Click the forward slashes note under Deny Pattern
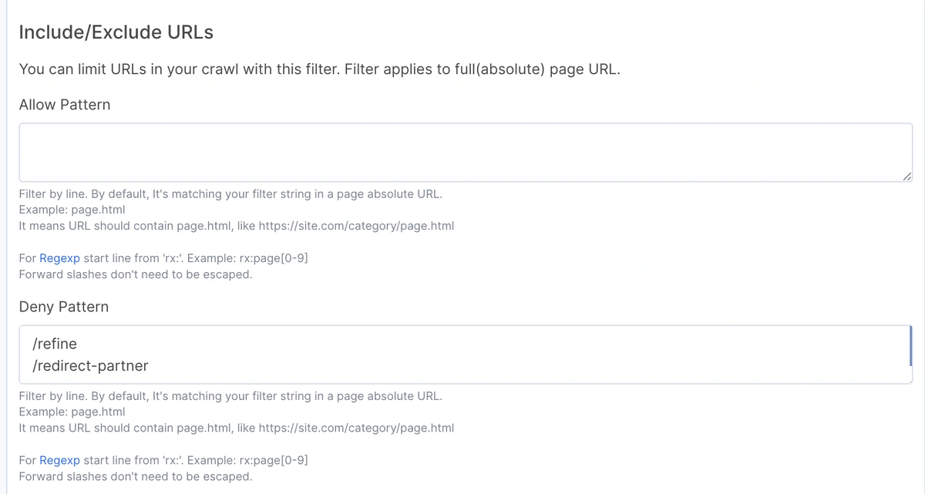 point(136,476)
